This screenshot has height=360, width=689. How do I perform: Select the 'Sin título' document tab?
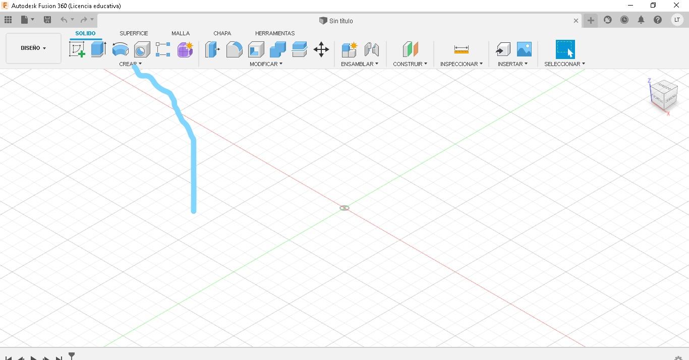click(x=336, y=21)
